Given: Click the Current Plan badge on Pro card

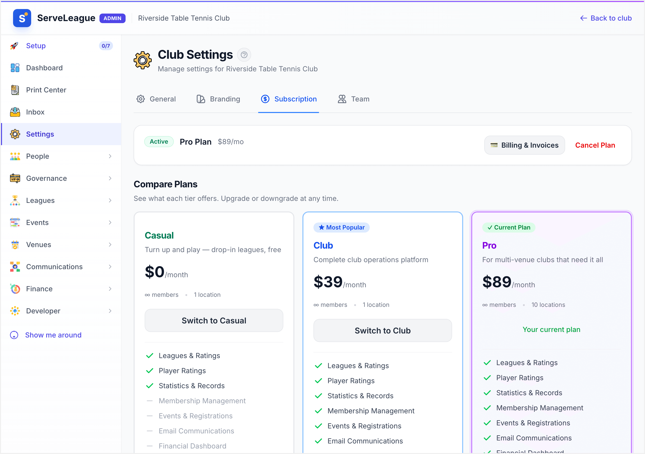Looking at the screenshot, I should point(508,227).
